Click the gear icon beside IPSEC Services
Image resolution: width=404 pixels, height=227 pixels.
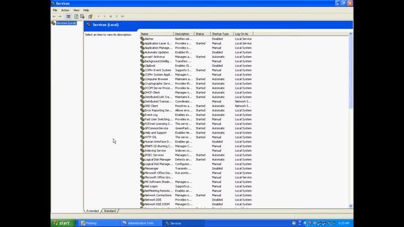(142, 155)
